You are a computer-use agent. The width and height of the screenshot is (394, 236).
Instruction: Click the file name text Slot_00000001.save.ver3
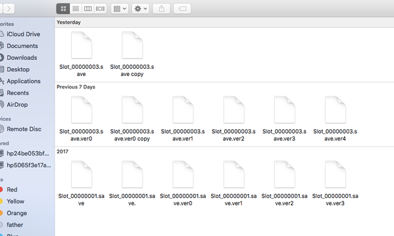(335, 200)
